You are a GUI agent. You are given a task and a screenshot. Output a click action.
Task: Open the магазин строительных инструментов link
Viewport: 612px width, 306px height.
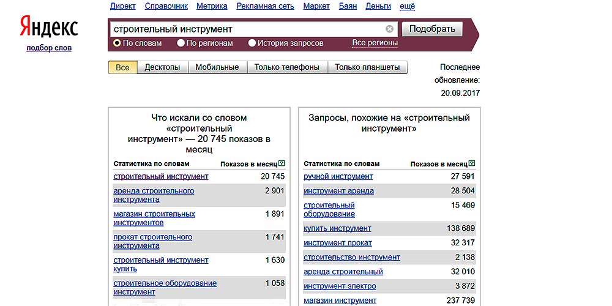pos(154,218)
